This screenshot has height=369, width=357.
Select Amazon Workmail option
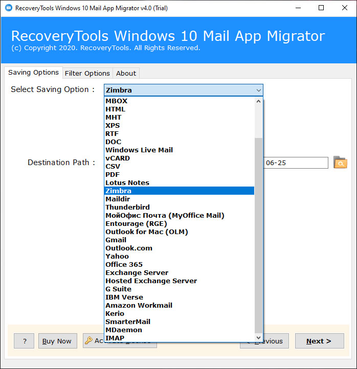click(179, 305)
